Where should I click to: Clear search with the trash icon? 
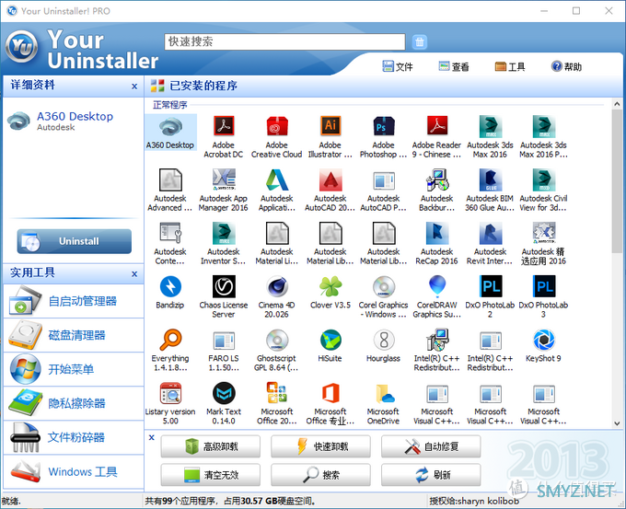(419, 41)
